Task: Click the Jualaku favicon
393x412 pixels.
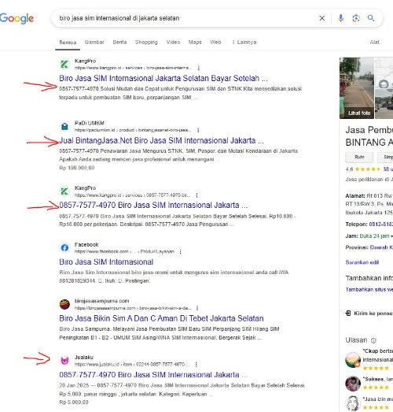Action: point(64,361)
